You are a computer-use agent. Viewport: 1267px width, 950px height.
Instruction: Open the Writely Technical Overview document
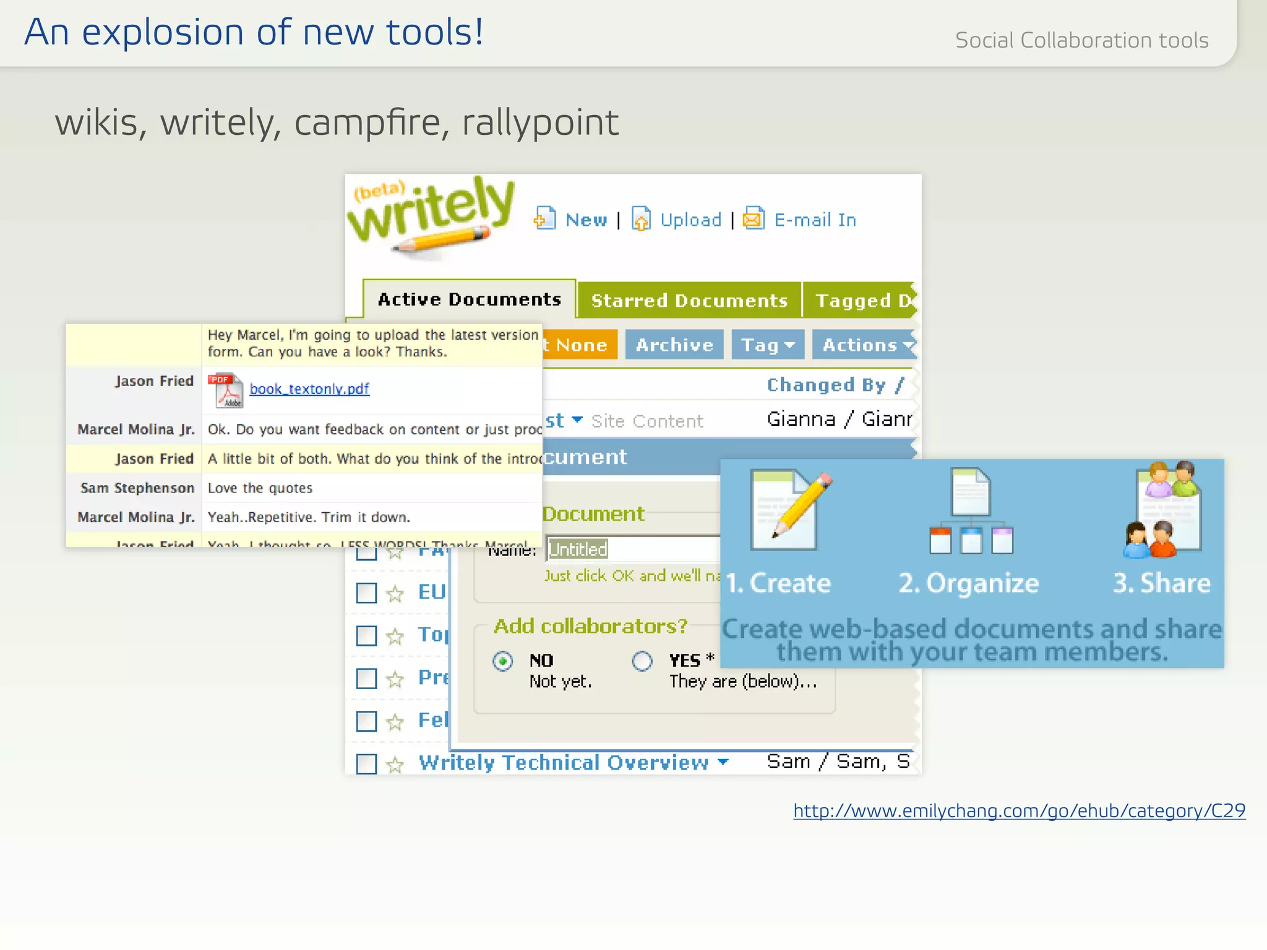click(564, 763)
